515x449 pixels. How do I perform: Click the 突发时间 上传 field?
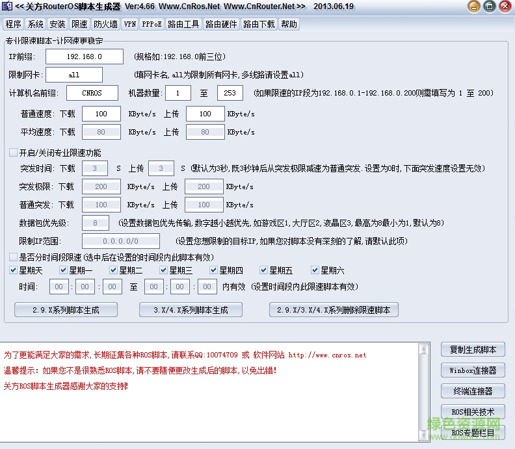coord(161,168)
